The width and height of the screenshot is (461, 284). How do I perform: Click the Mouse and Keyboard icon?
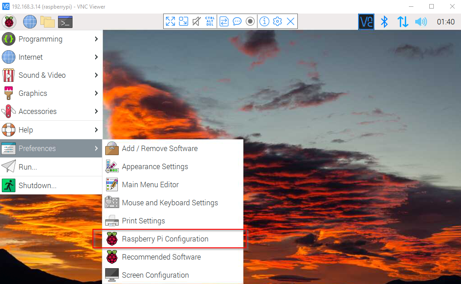tap(112, 203)
